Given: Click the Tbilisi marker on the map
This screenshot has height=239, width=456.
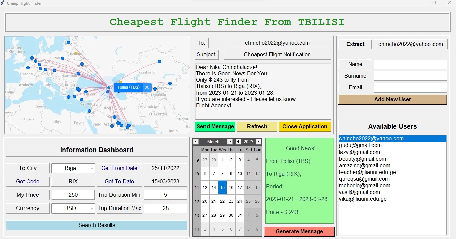Looking at the screenshot, I should [x=108, y=87].
